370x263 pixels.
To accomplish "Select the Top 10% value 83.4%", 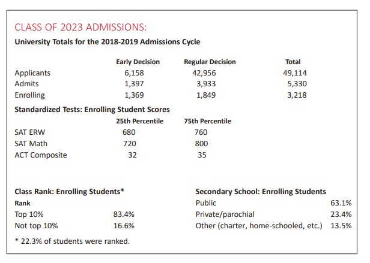I will [x=124, y=214].
